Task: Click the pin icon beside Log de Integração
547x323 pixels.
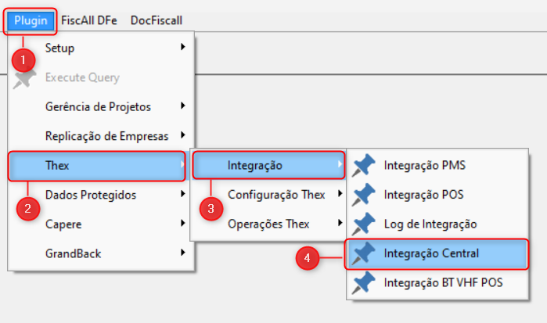Action: [x=364, y=224]
